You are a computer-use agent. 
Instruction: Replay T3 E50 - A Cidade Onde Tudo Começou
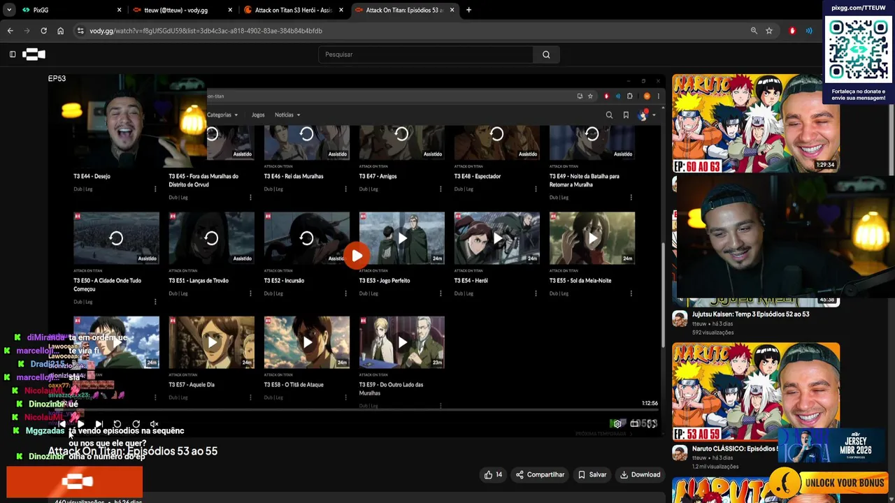tap(116, 238)
